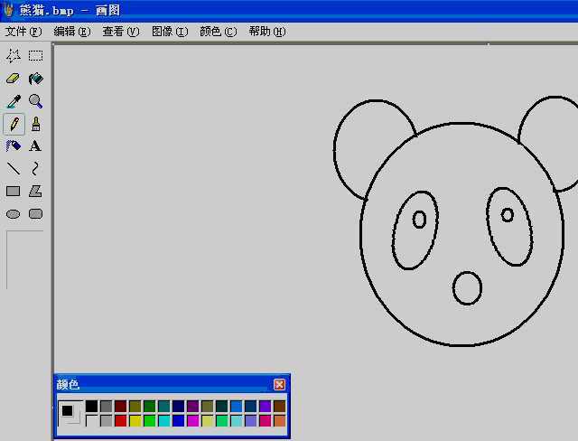The width and height of the screenshot is (578, 441).
Task: Open the 图像(I) menu
Action: tap(170, 32)
